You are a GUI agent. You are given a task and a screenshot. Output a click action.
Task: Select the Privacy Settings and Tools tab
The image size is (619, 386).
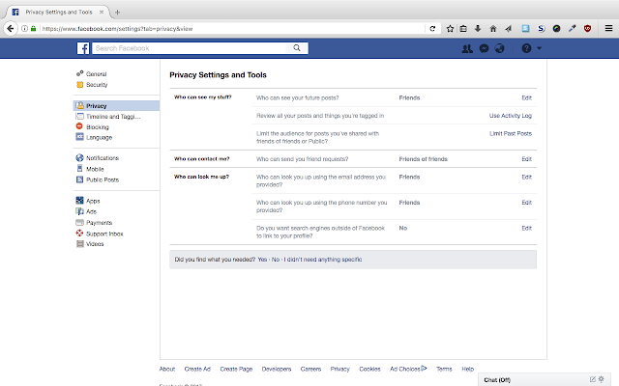point(57,12)
